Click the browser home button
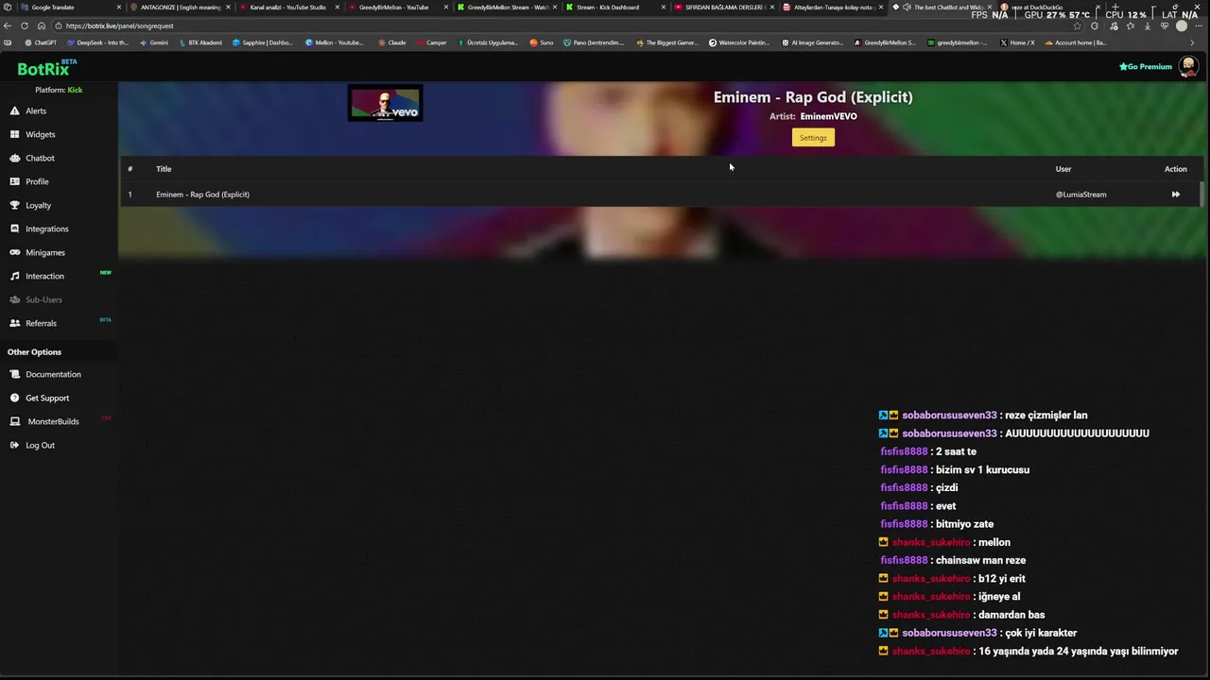Viewport: 1210px width, 680px height. [43, 25]
